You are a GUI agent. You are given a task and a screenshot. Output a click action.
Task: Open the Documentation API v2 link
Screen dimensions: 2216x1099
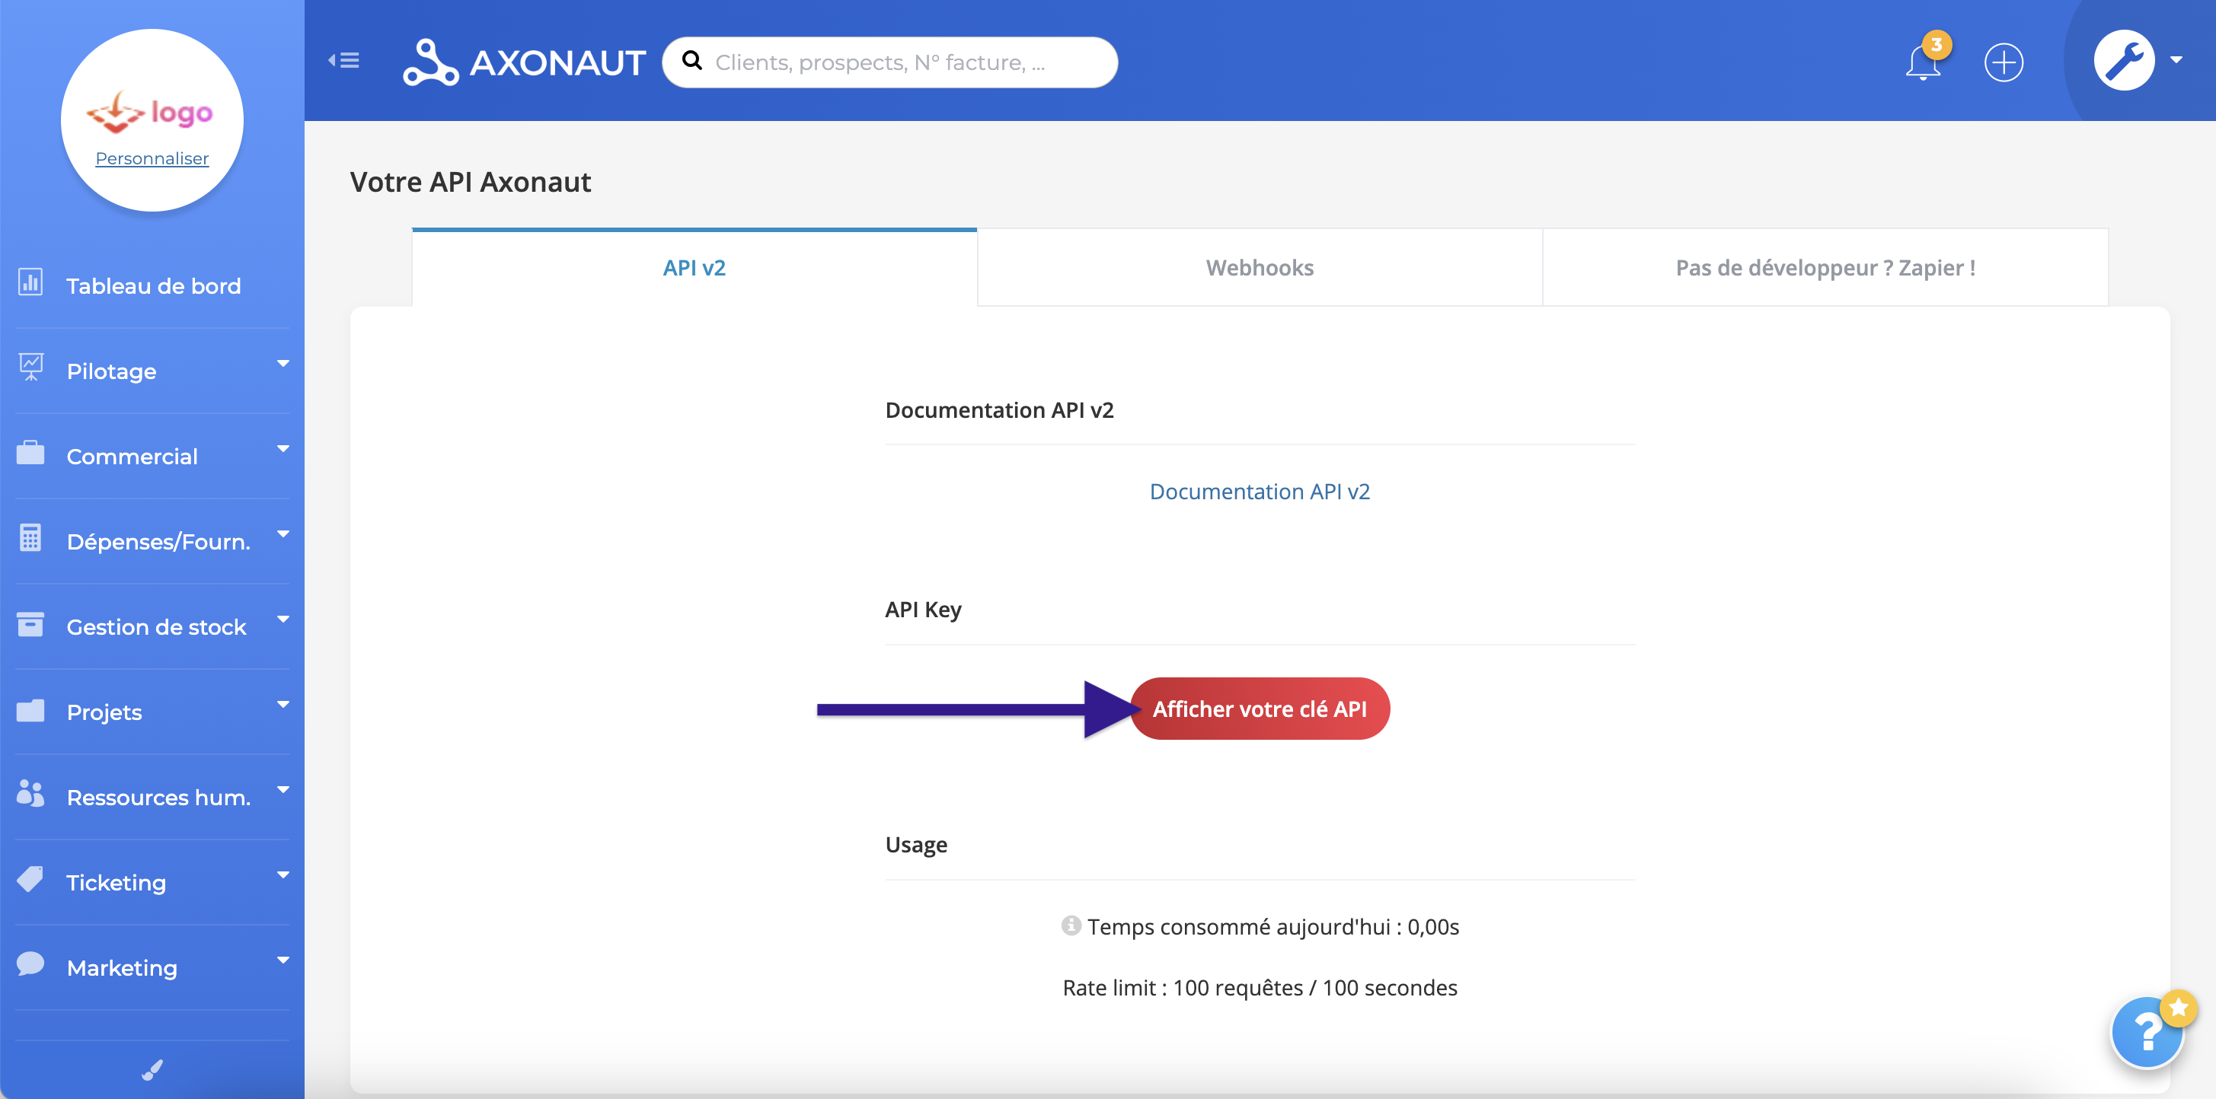point(1260,491)
